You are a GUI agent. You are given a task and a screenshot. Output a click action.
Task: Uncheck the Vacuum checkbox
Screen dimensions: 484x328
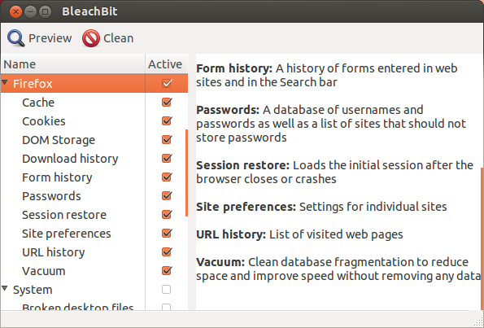coord(167,271)
